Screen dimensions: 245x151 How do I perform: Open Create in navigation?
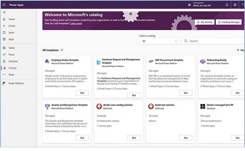[12, 26]
